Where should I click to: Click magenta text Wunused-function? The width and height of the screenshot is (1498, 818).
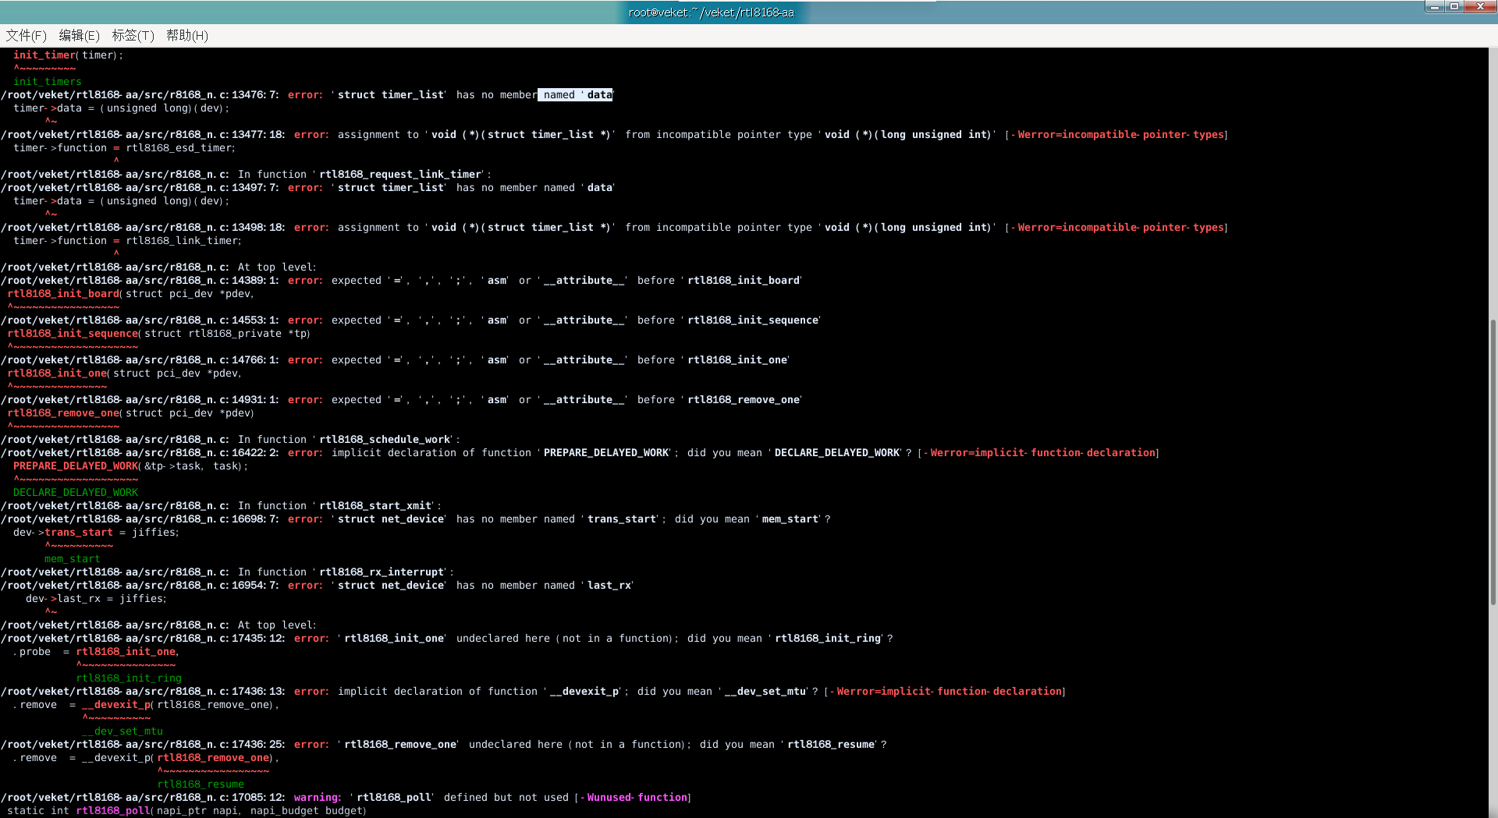point(637,798)
